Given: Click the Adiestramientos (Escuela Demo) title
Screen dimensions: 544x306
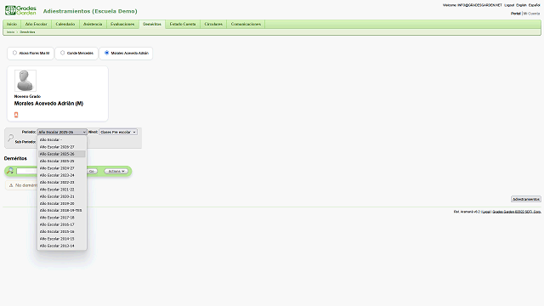Looking at the screenshot, I should click(90, 11).
